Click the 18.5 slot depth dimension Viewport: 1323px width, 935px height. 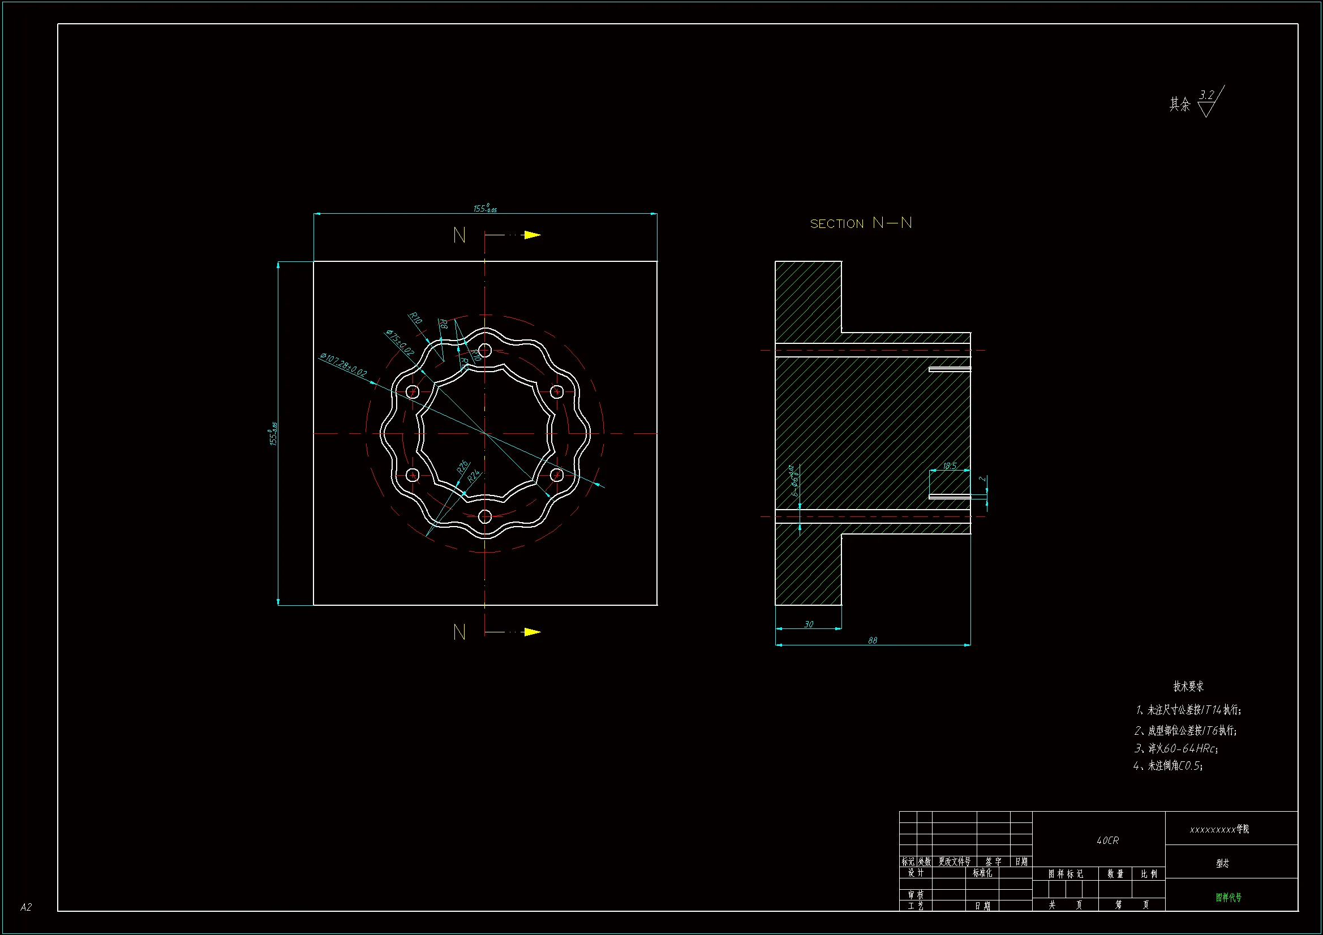point(950,466)
